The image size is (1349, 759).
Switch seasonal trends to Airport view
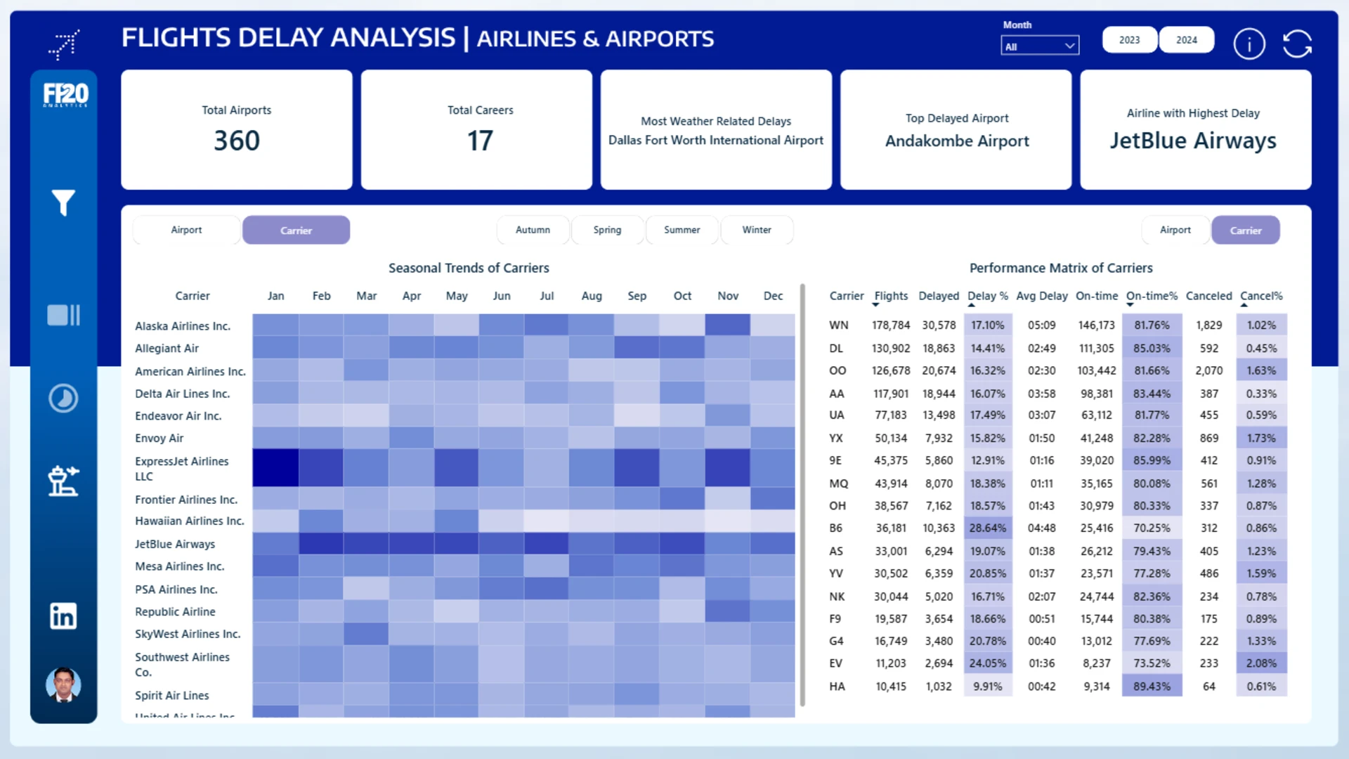[x=186, y=230]
